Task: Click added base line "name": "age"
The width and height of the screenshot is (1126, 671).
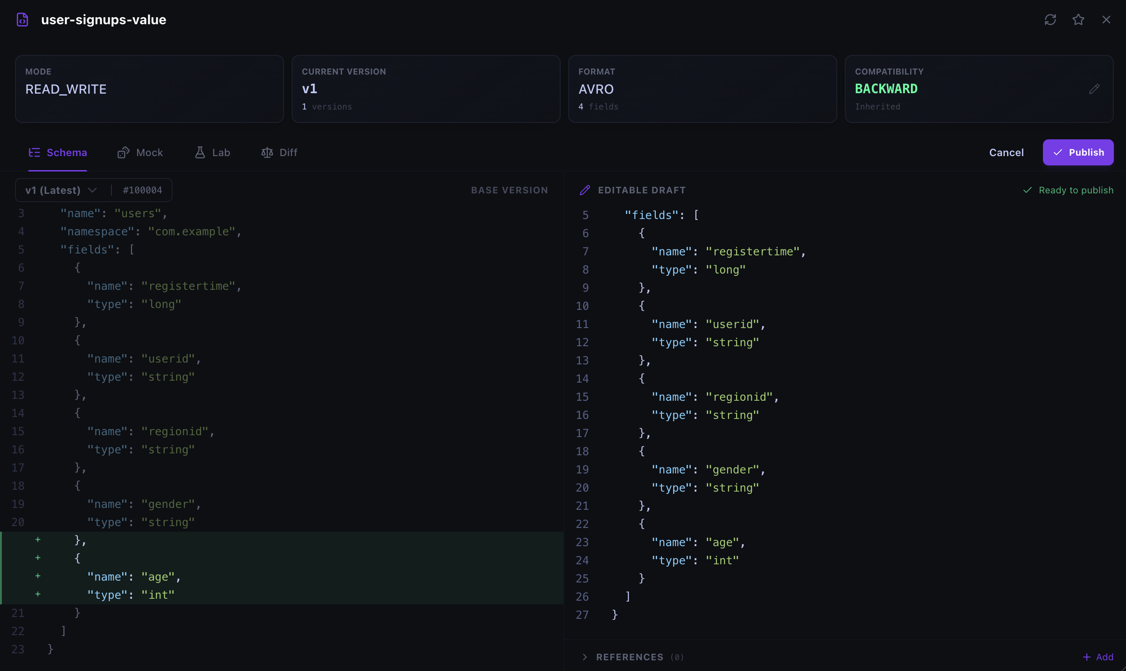Action: point(134,577)
